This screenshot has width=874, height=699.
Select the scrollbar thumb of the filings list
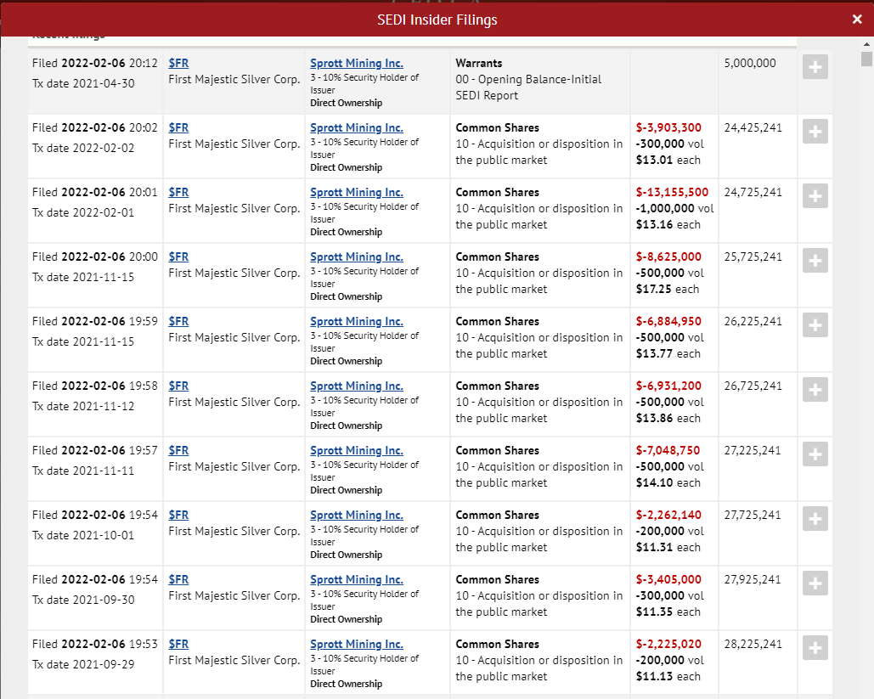coord(866,59)
